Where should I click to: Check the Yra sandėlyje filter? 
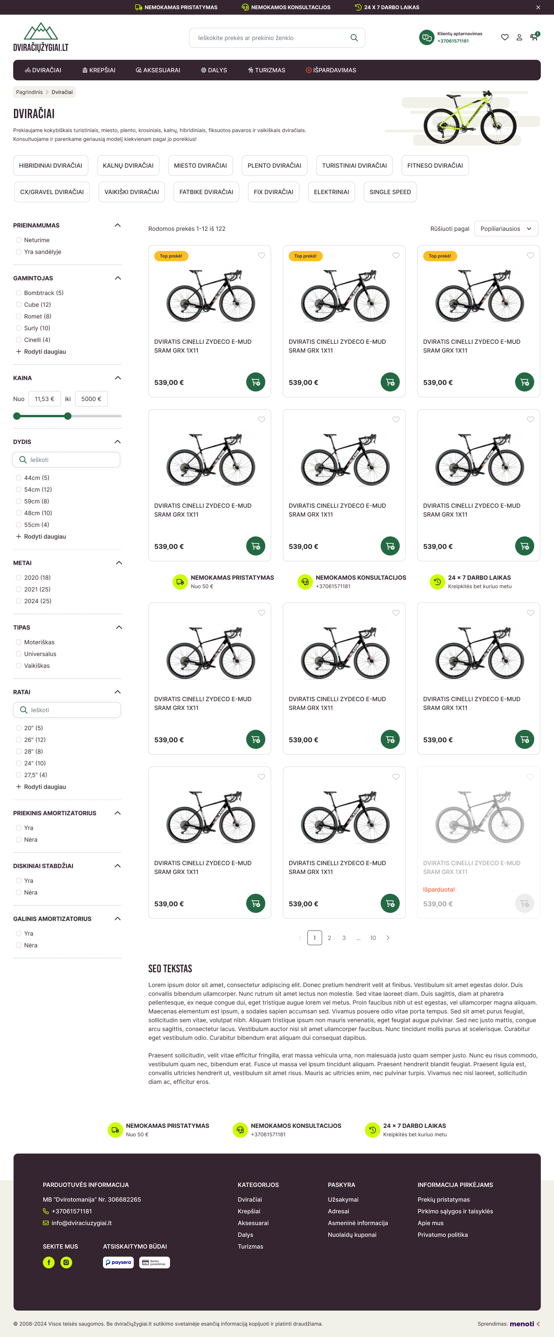click(19, 252)
